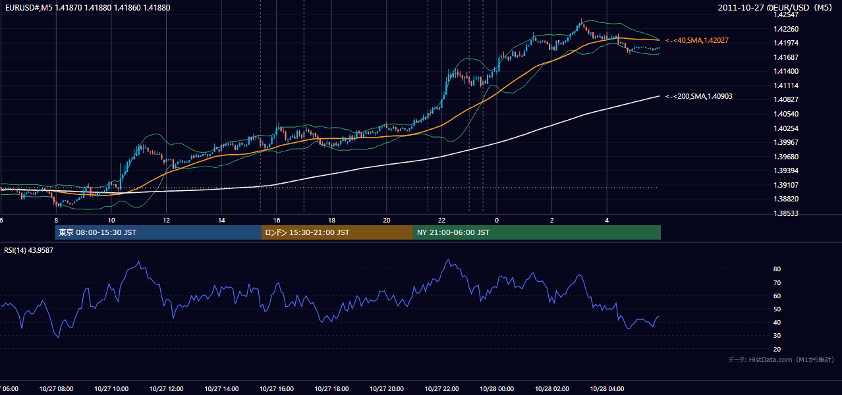Click price axis label 1.39394

(786, 171)
